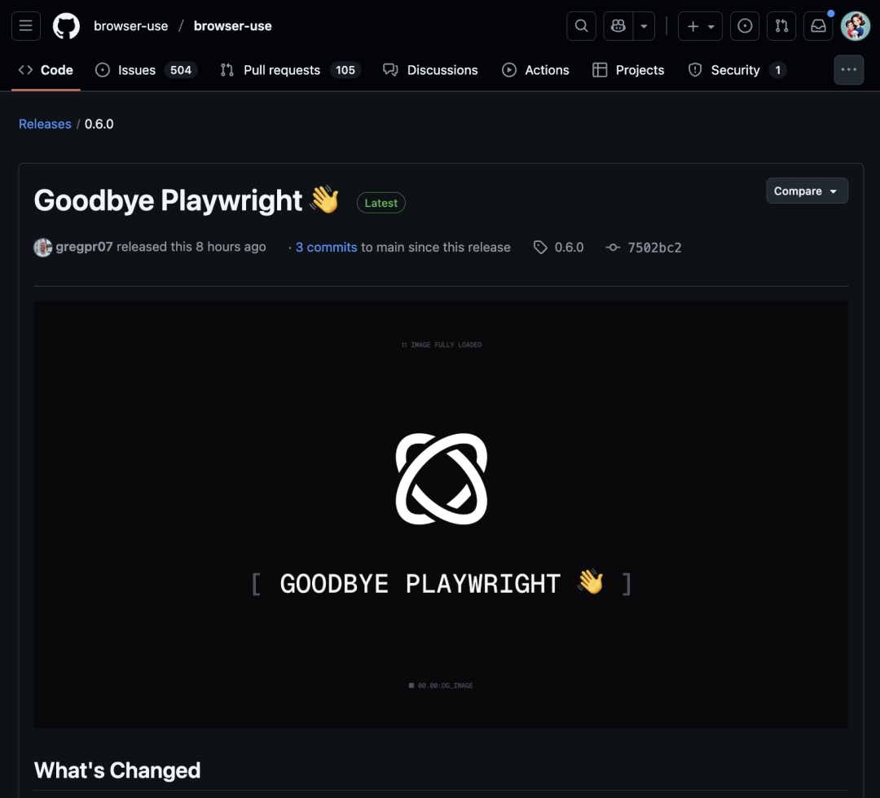Open your pull requests header icon
Viewport: 880px width, 798px height.
(781, 26)
